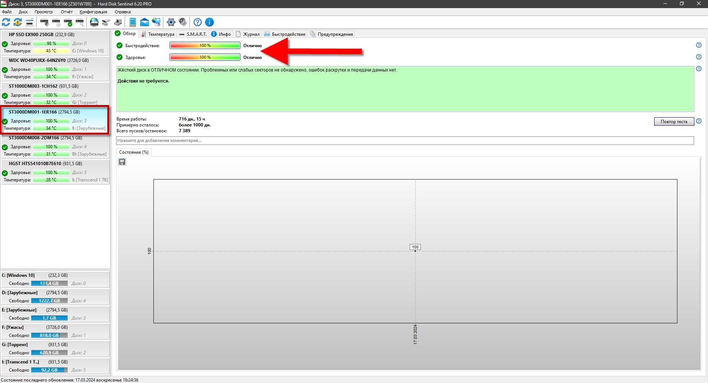Click the 1222,7 GB free space bar
Screen dimensions: 708x383
49,300
